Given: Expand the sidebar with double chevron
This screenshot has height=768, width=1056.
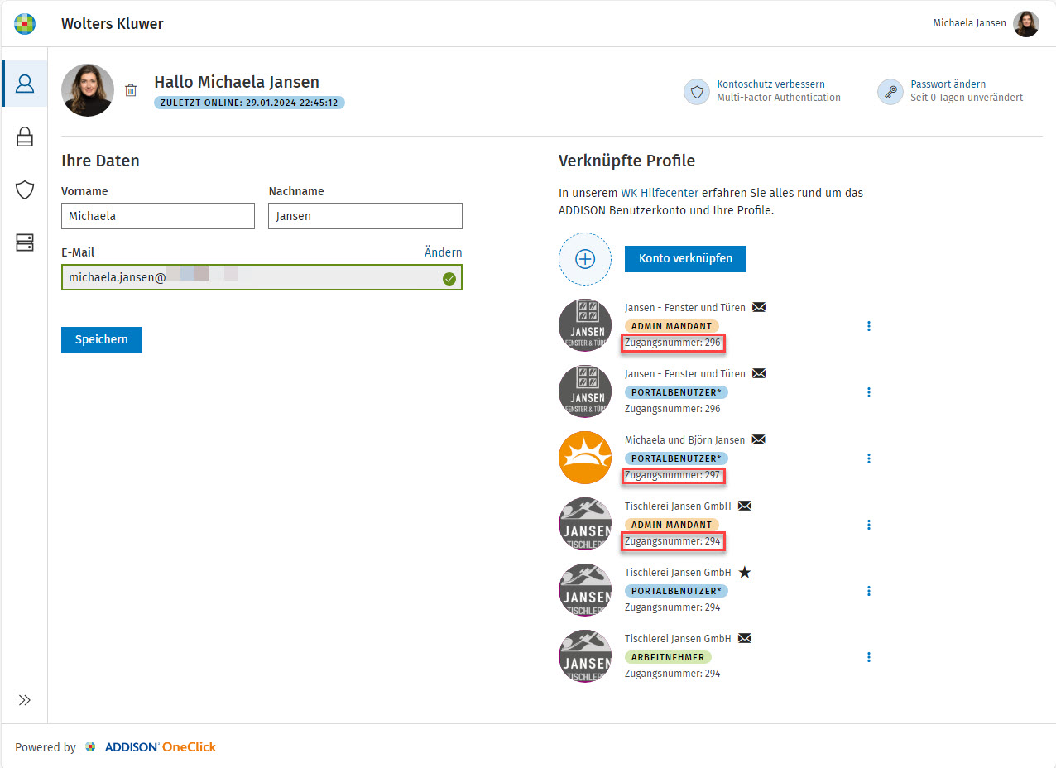Looking at the screenshot, I should 25,700.
